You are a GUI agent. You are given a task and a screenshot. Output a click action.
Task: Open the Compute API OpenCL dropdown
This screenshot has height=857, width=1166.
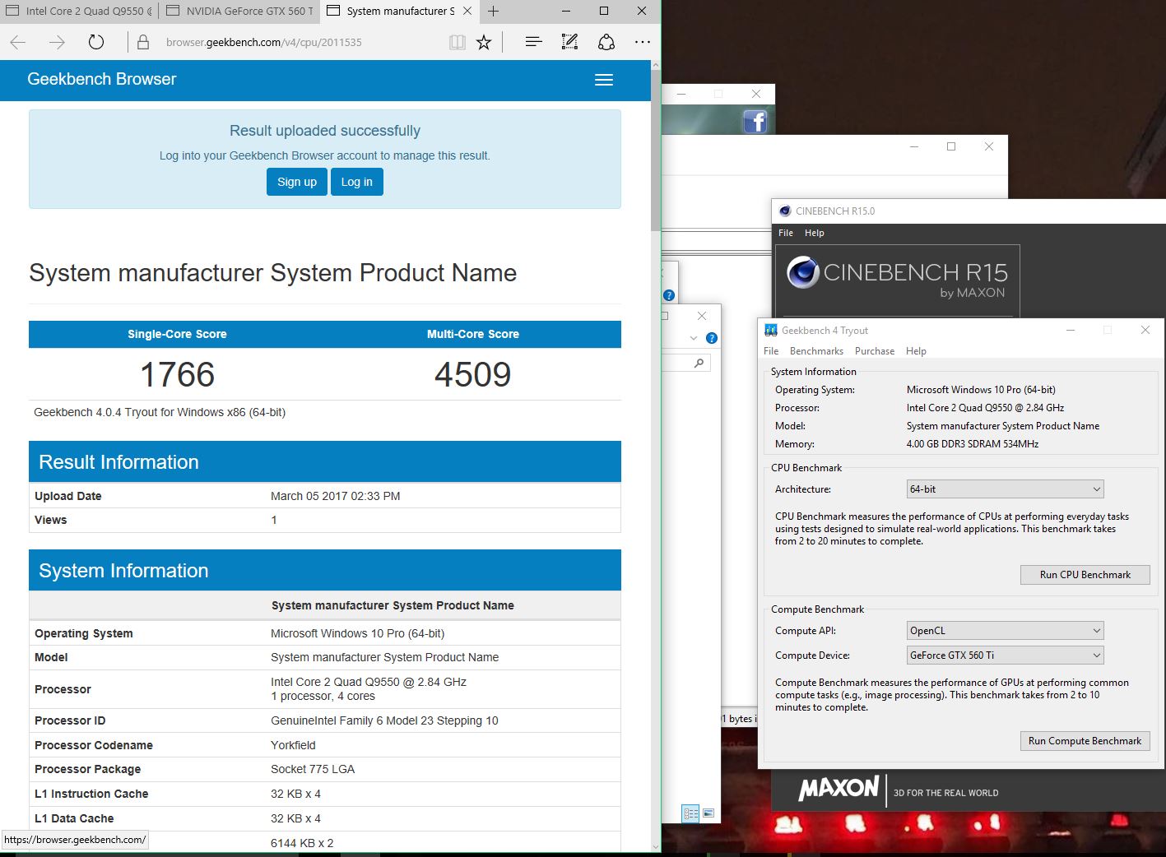[1005, 631]
